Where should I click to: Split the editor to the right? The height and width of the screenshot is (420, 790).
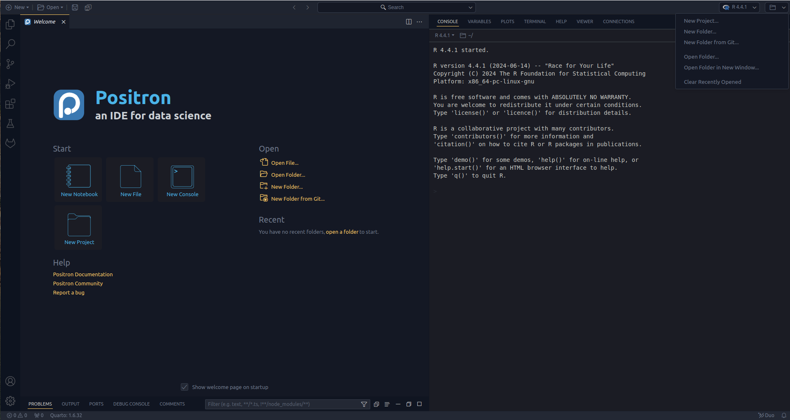[x=409, y=22]
